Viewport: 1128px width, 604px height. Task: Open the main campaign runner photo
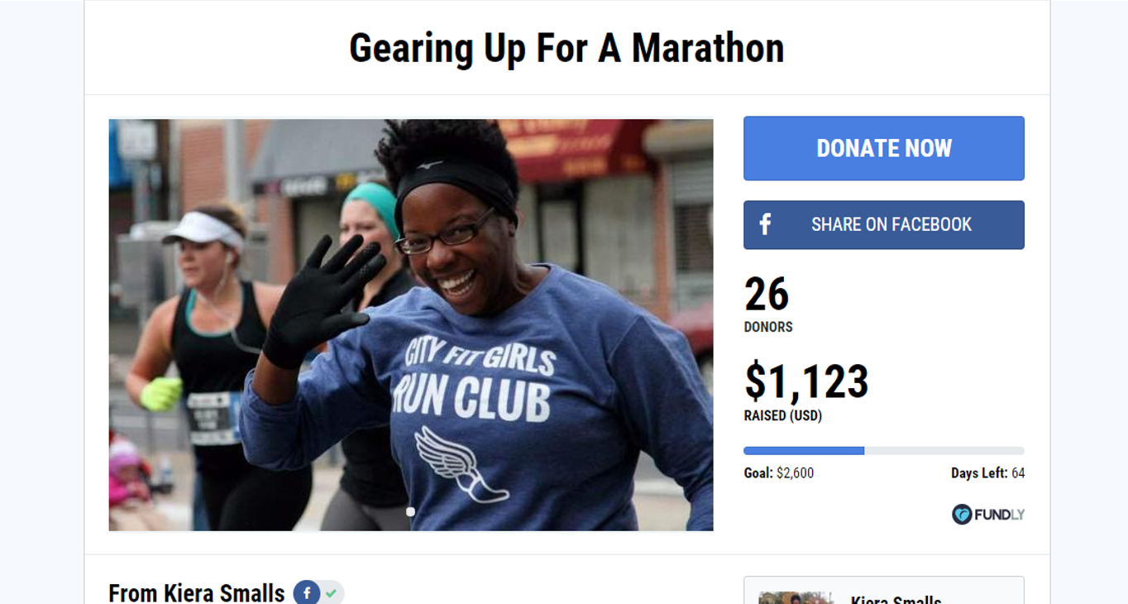coord(411,325)
